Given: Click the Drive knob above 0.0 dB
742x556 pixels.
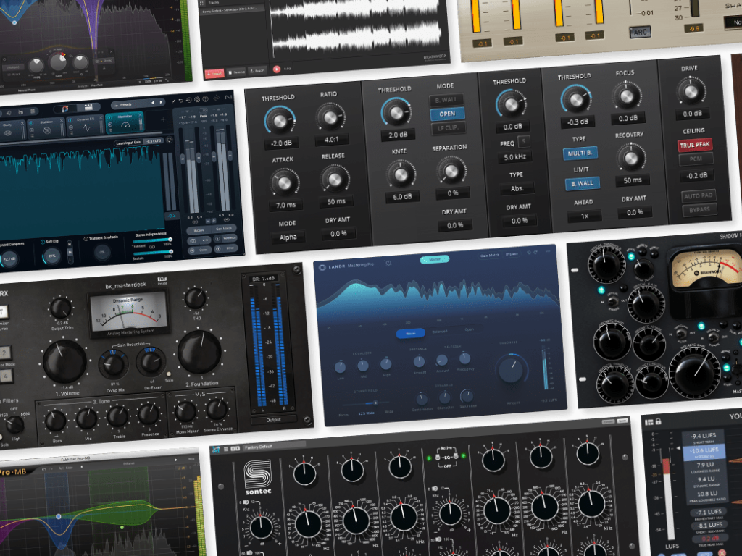Looking at the screenshot, I should coord(691,91).
